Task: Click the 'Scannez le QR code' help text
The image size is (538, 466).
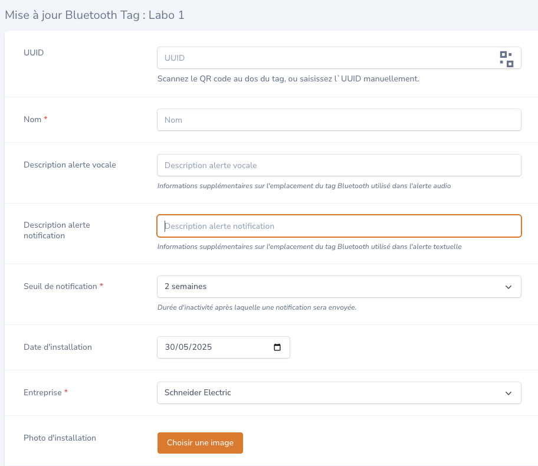Action: (288, 78)
